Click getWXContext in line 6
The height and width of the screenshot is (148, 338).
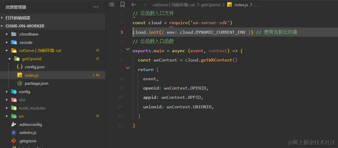point(217,60)
